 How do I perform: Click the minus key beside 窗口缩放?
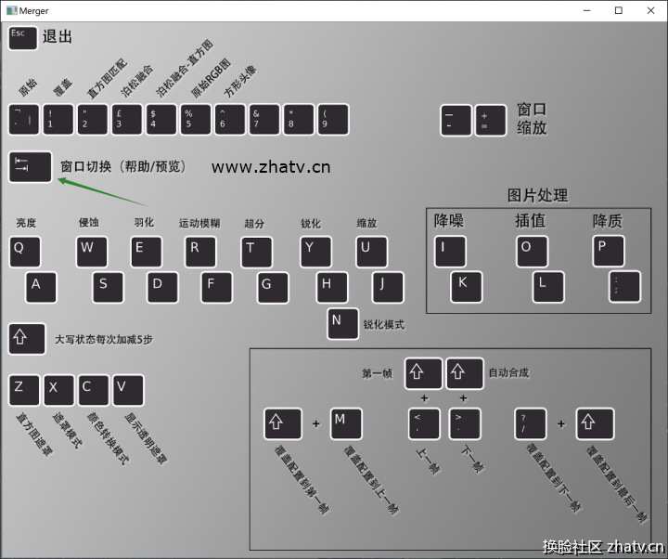[x=456, y=121]
